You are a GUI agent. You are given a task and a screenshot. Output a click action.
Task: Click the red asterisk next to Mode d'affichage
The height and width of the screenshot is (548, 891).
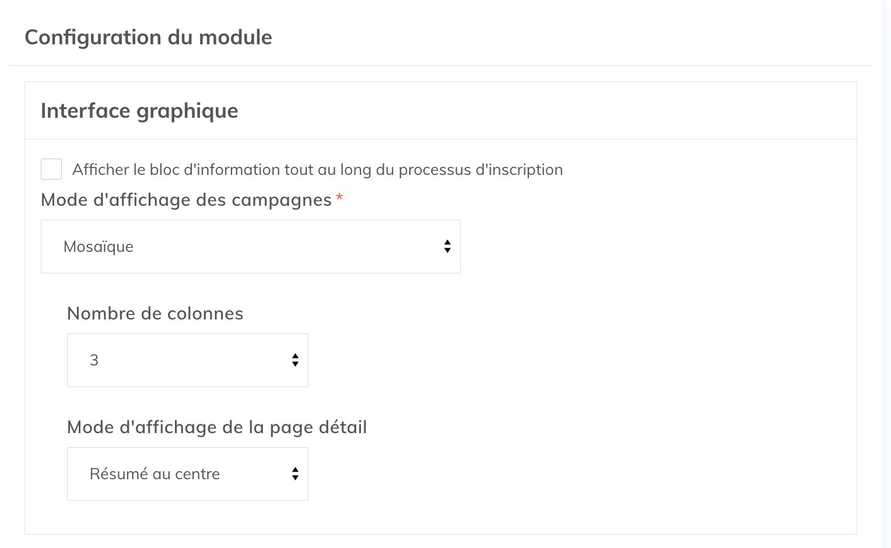[339, 198]
